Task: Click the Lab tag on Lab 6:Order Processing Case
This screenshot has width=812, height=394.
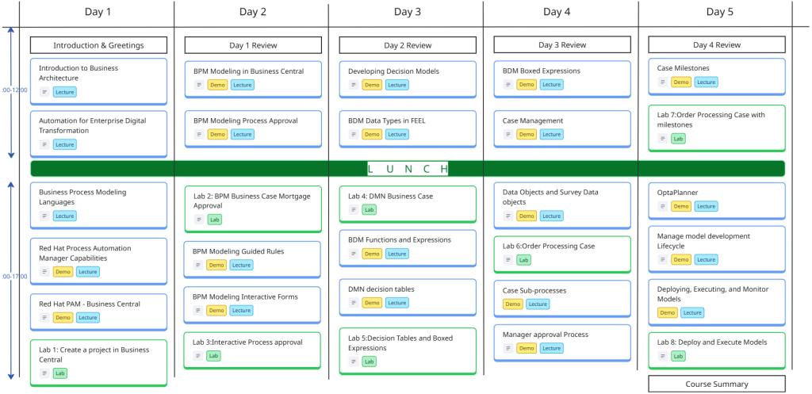Action: [x=523, y=259]
